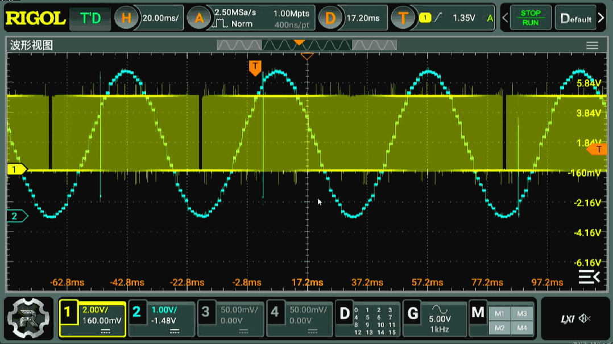Open trigger T icon menu
Viewport: 613px width, 344px height.
click(x=403, y=18)
